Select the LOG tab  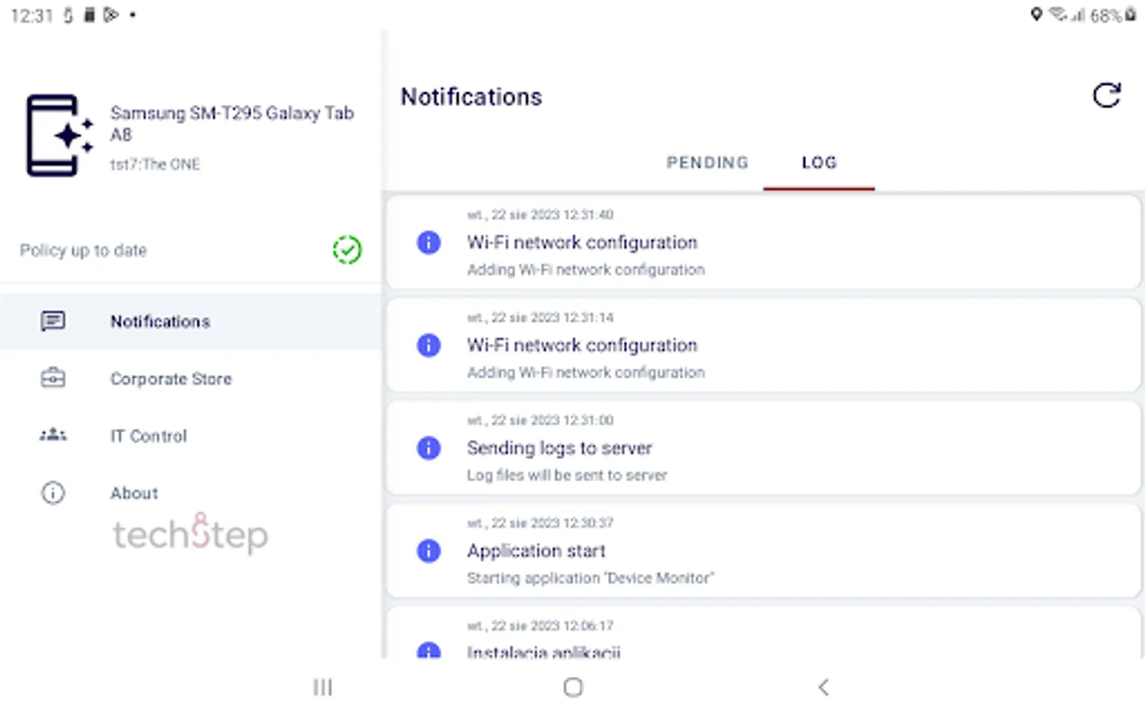819,163
